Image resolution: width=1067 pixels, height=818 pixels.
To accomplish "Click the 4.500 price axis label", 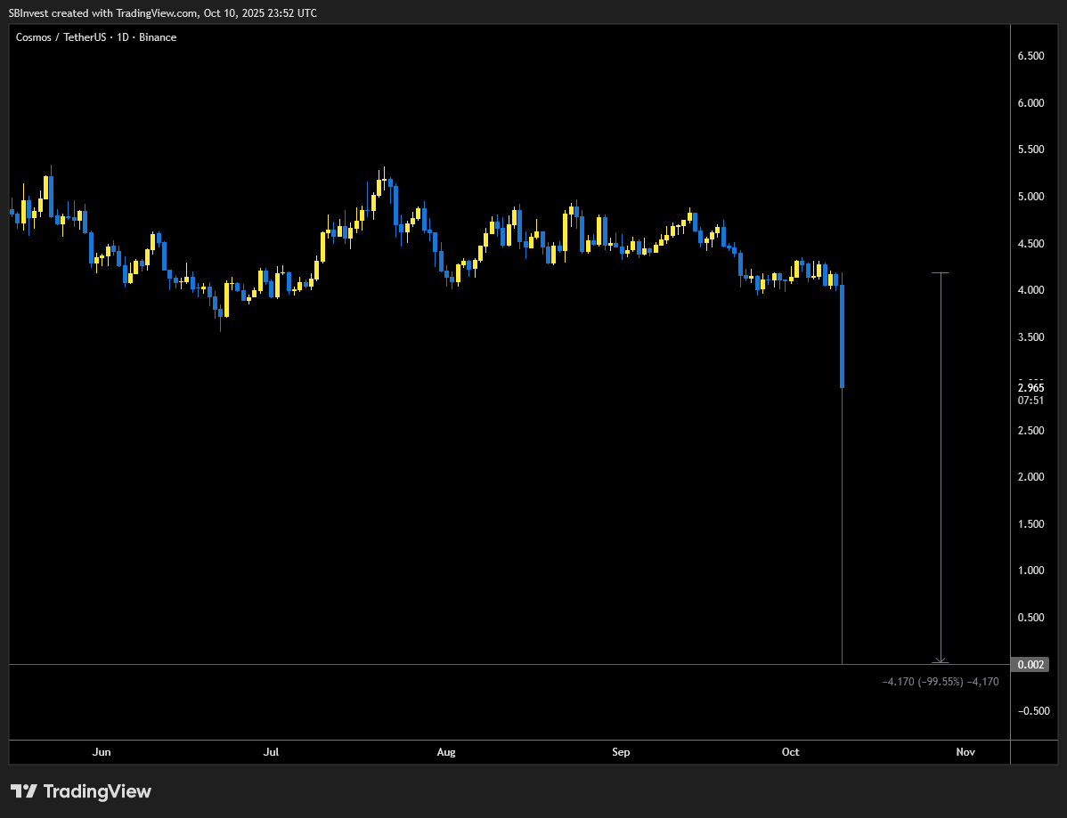I will (x=1031, y=243).
